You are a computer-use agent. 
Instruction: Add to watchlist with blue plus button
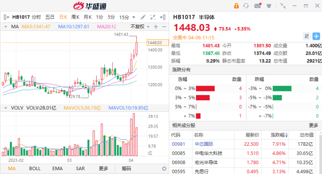[316, 36]
